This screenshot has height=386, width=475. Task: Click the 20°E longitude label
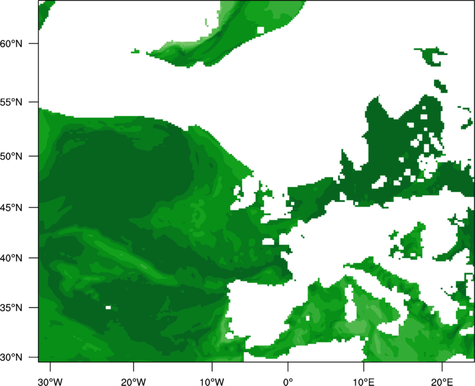(x=442, y=382)
